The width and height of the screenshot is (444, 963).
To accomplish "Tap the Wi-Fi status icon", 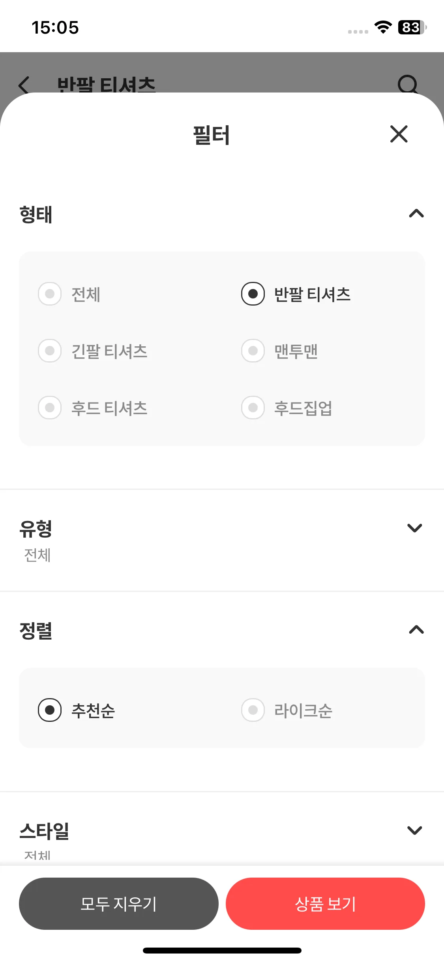I will coord(383,27).
